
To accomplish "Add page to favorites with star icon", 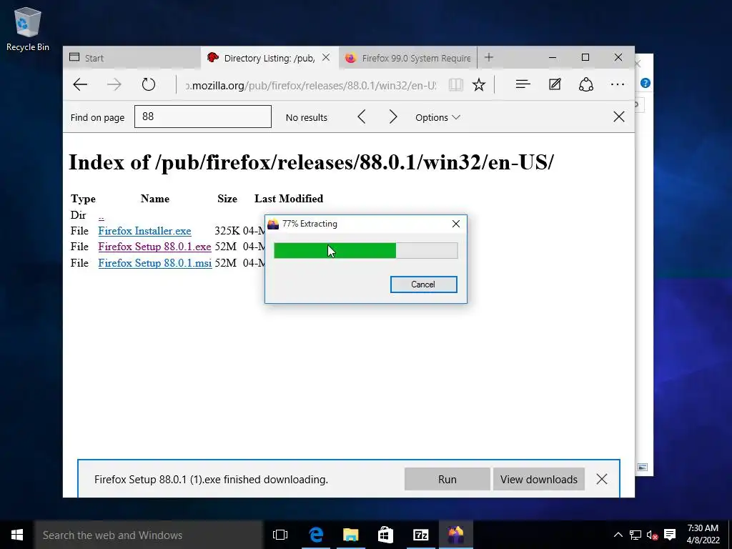I will 478,84.
